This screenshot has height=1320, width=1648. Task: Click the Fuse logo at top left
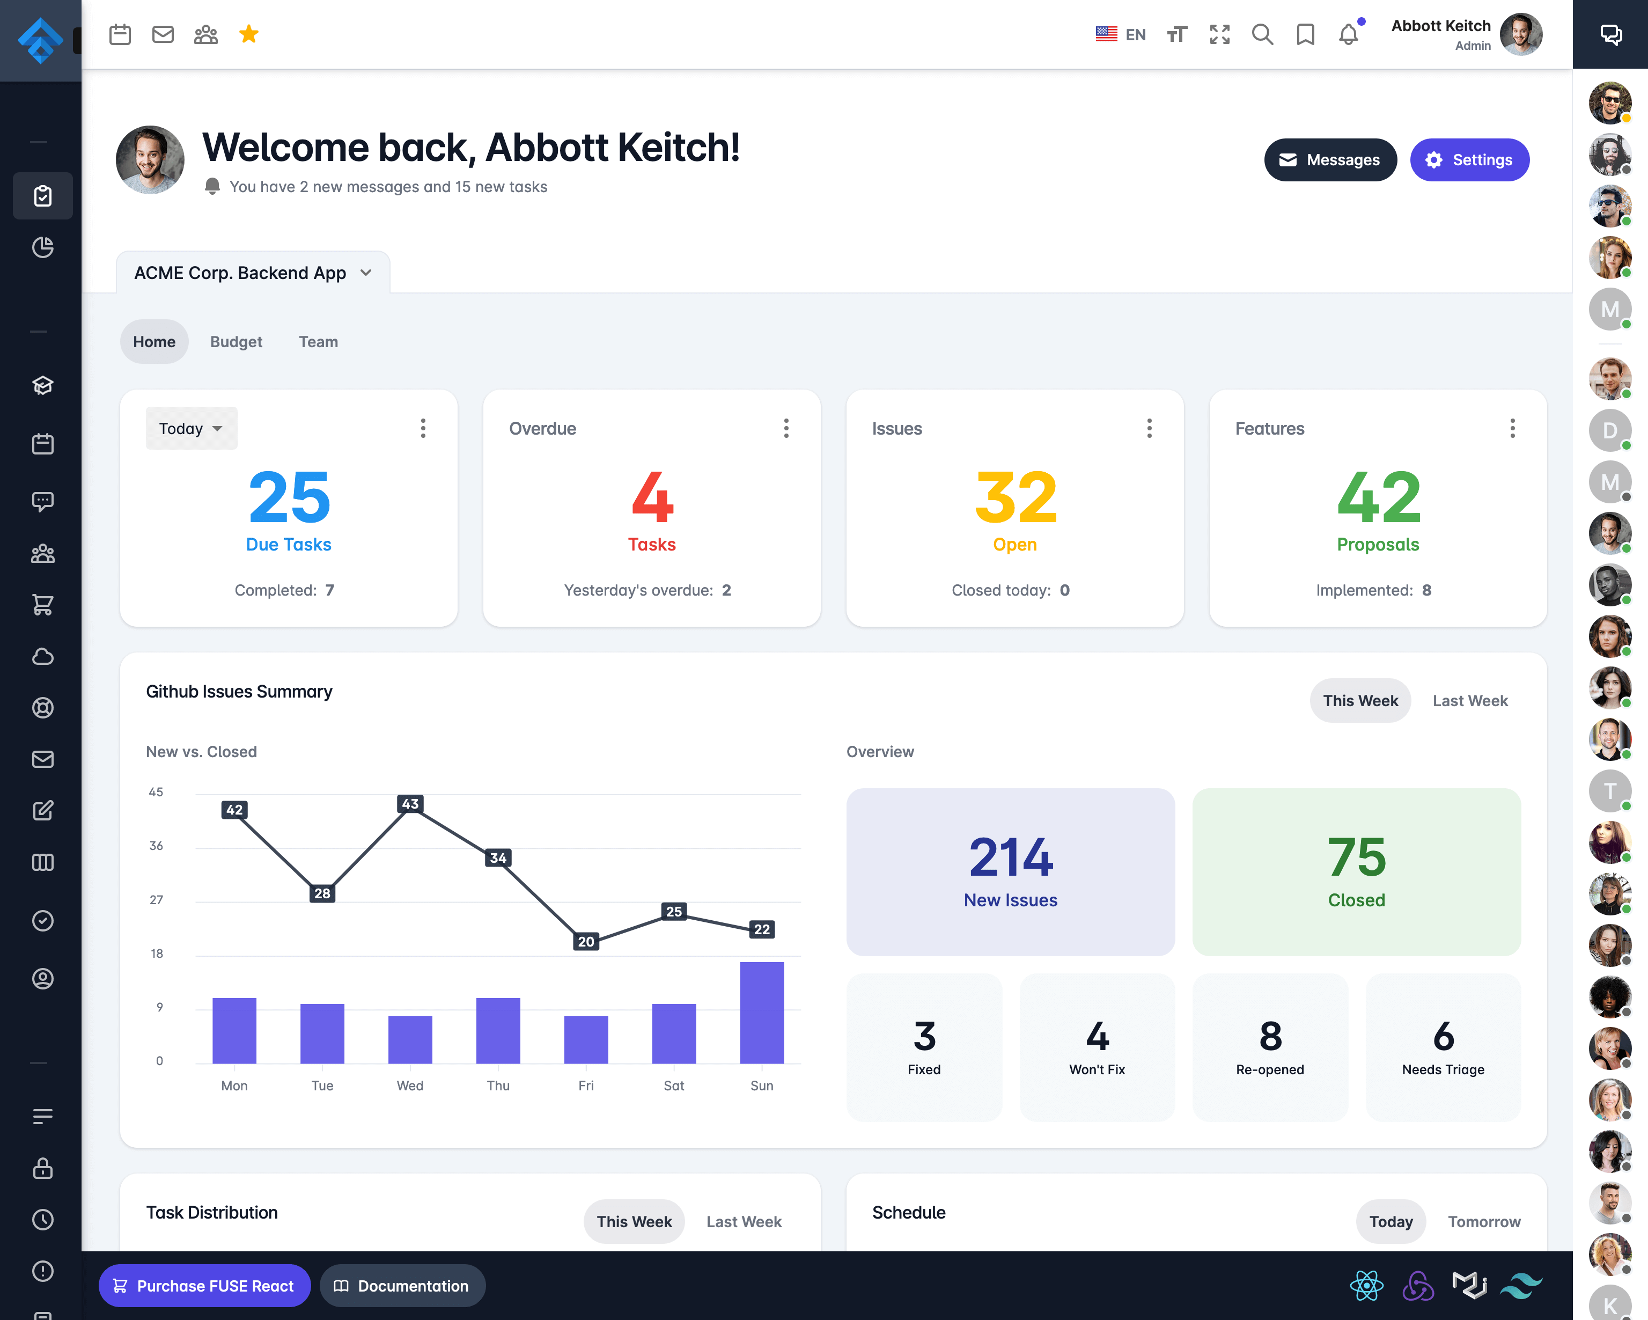coord(41,41)
